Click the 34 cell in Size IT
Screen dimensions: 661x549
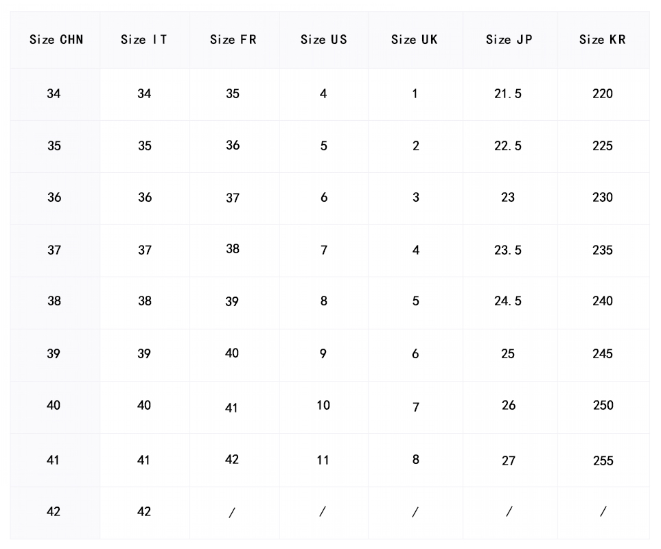144,94
